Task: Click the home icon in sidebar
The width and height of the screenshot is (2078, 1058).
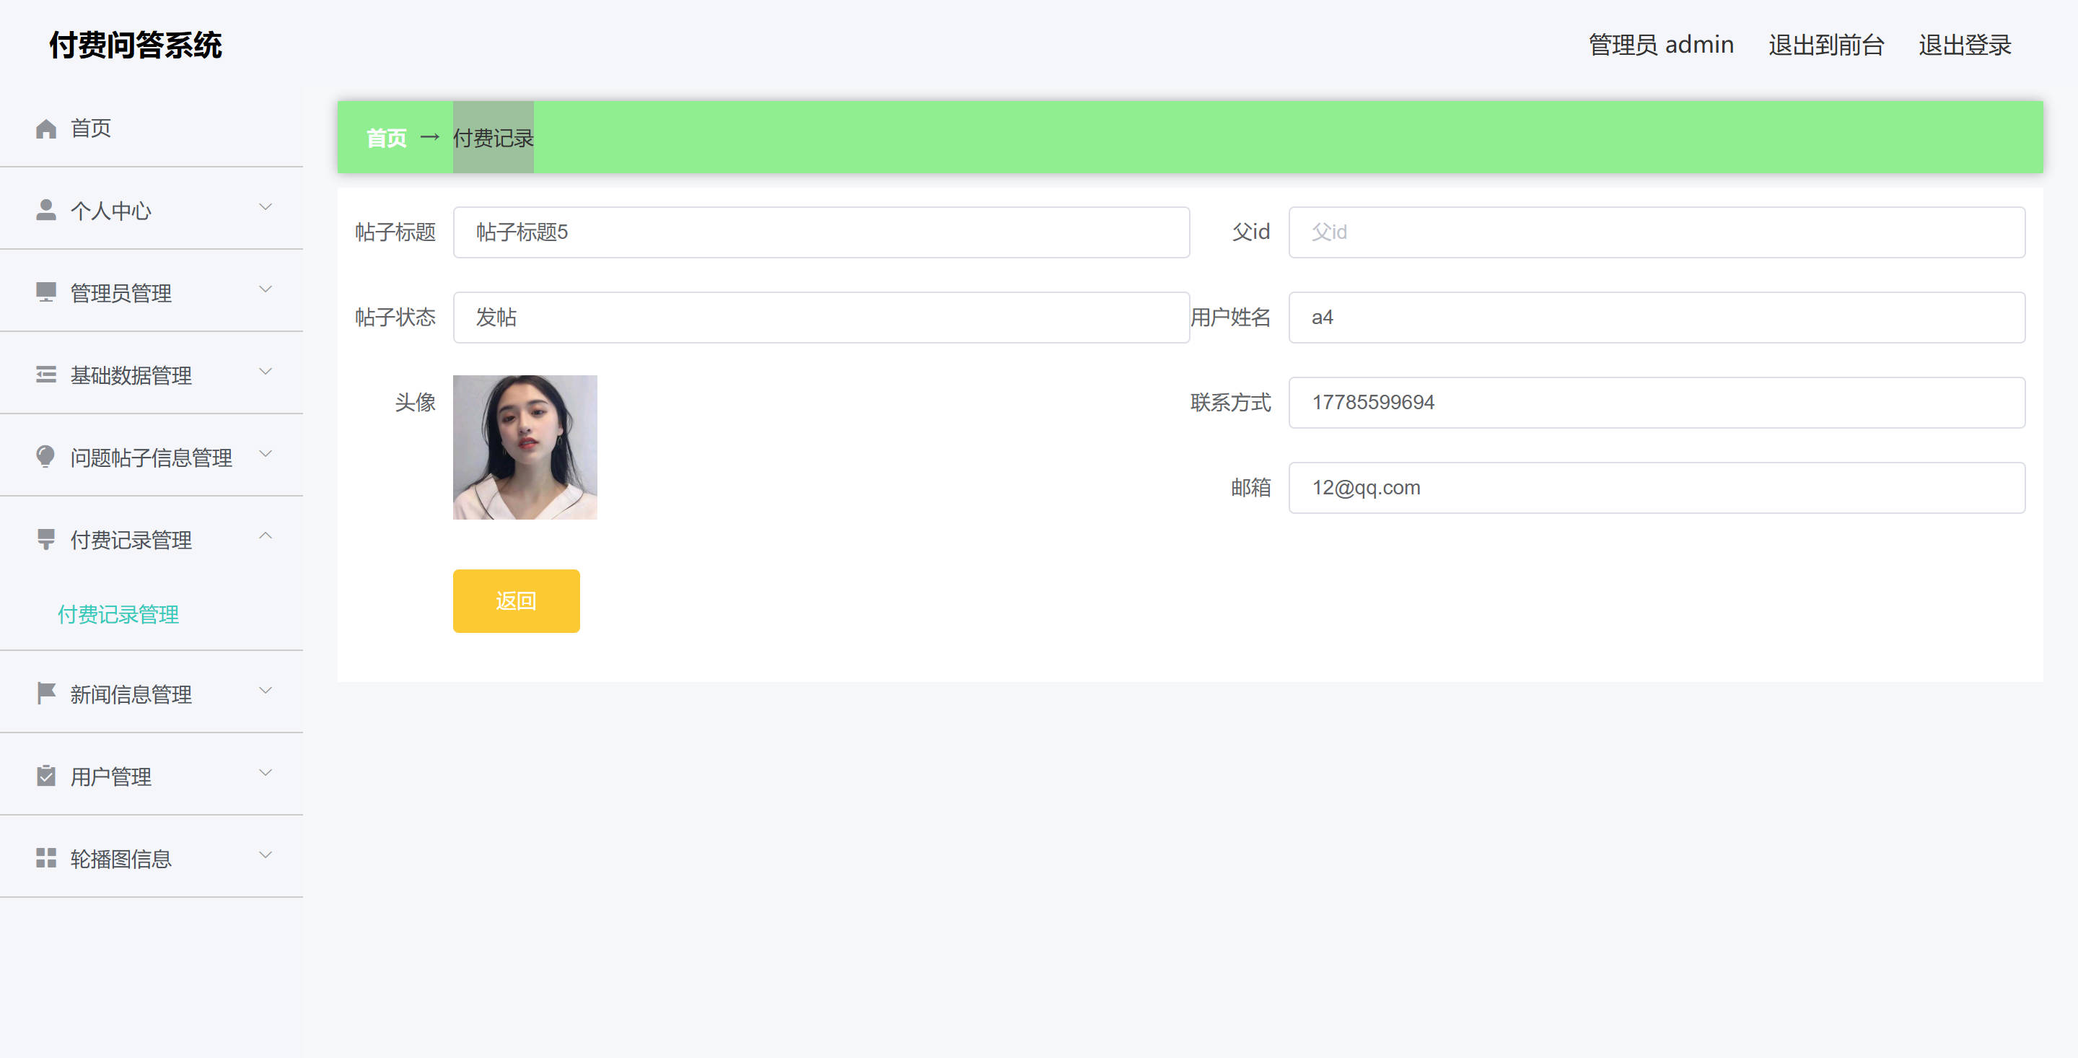Action: click(x=46, y=128)
